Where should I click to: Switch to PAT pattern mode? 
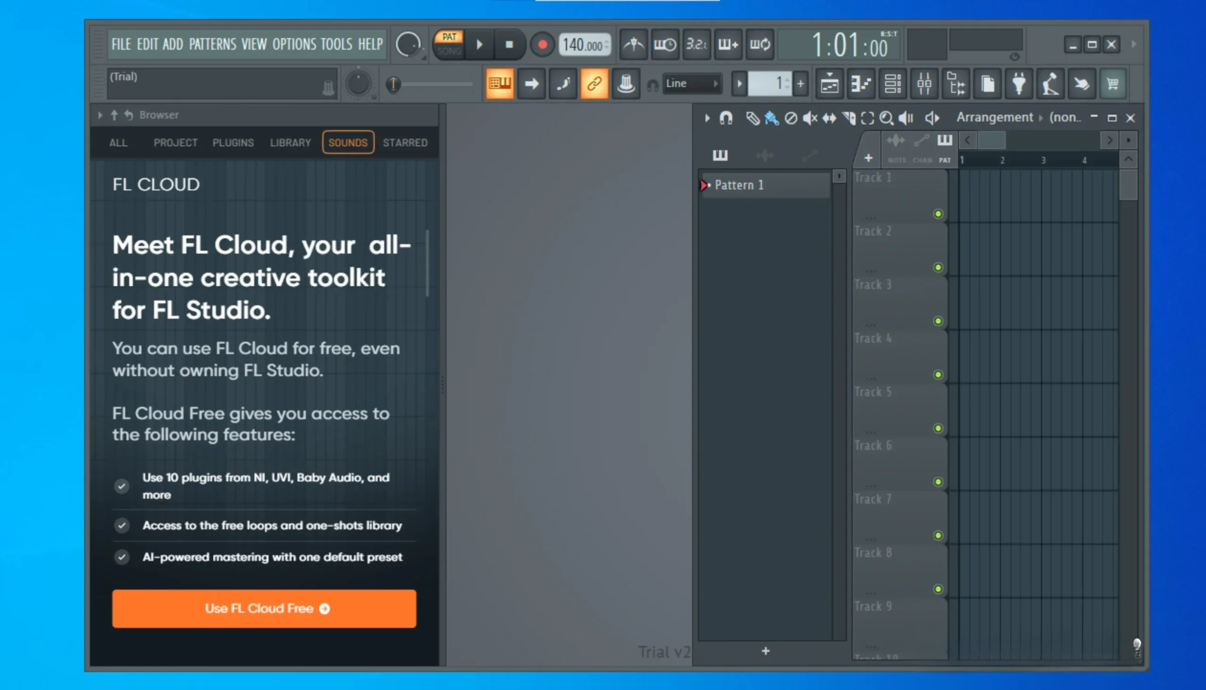[449, 36]
